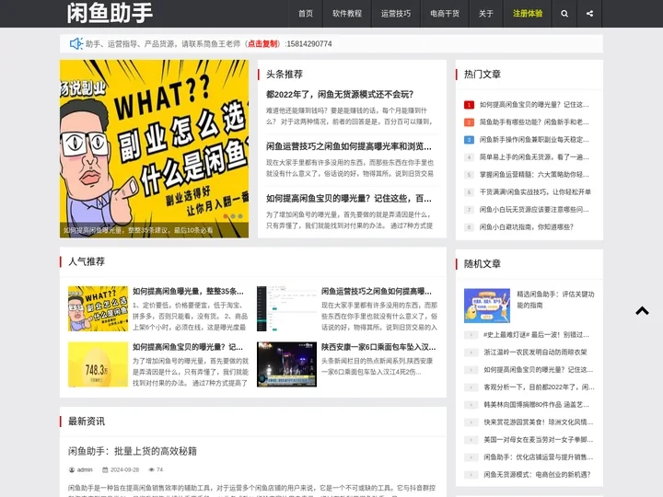This screenshot has width=663, height=497.
Task: Open the 电商干货 menu item
Action: click(445, 14)
